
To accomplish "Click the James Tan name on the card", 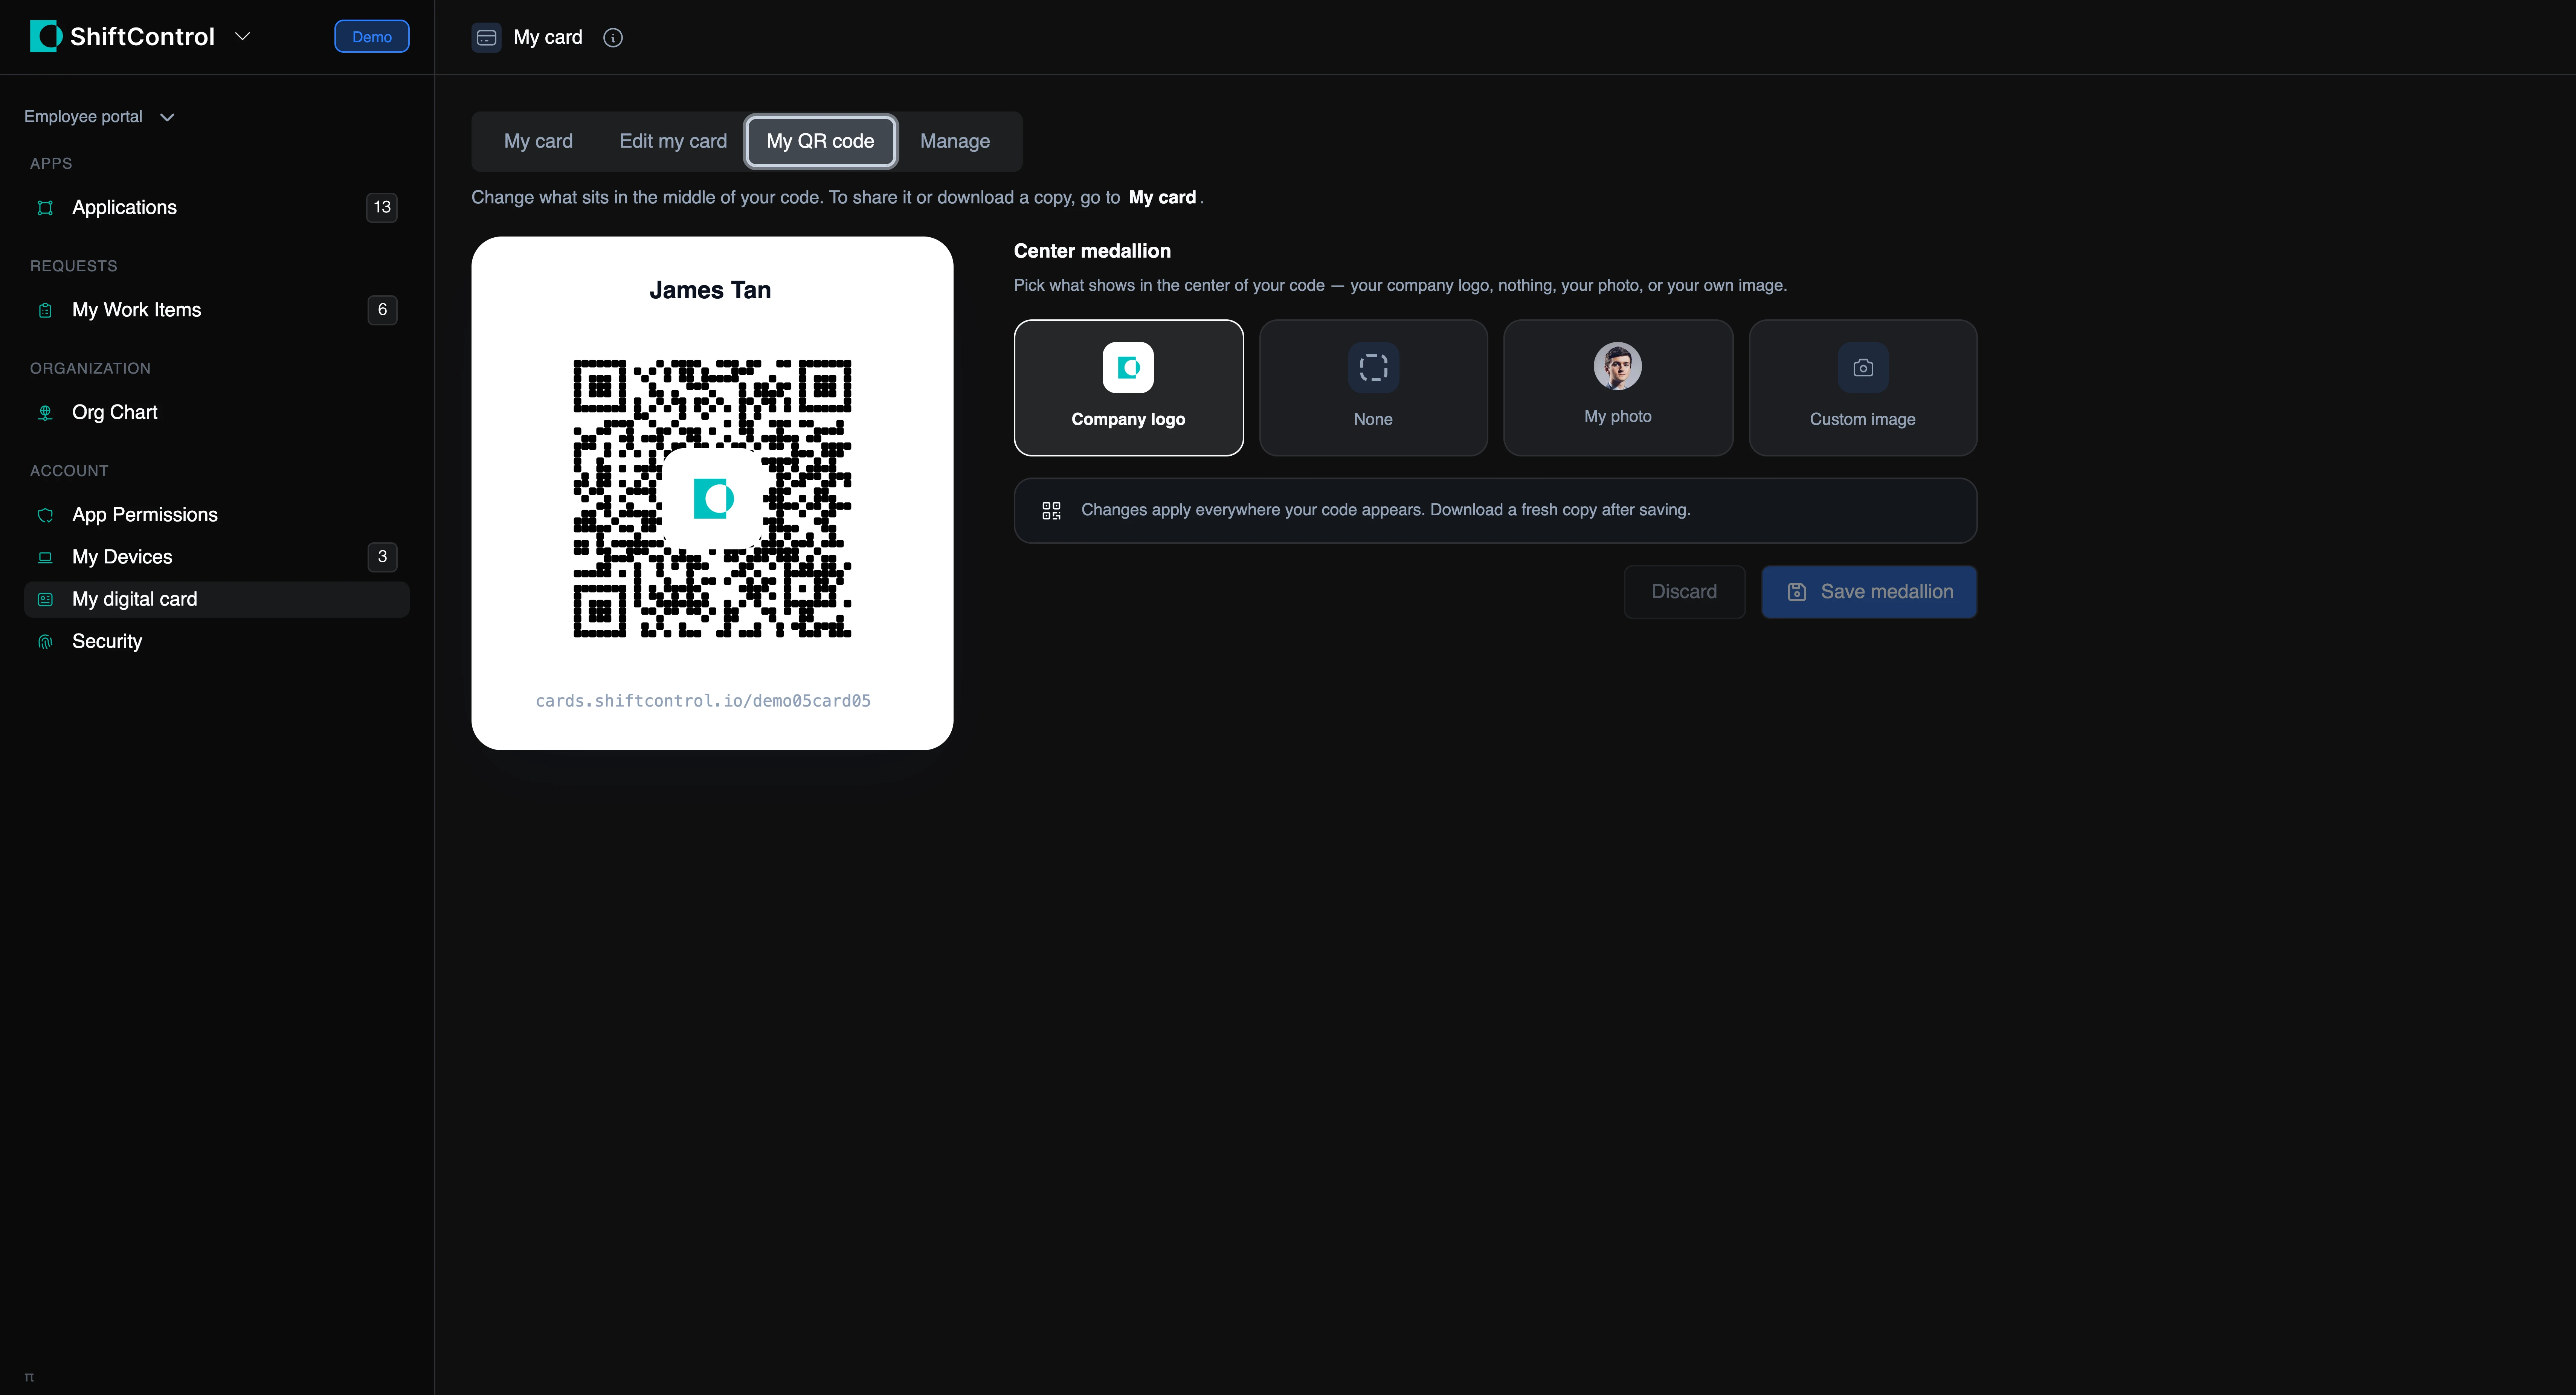I will [x=710, y=290].
